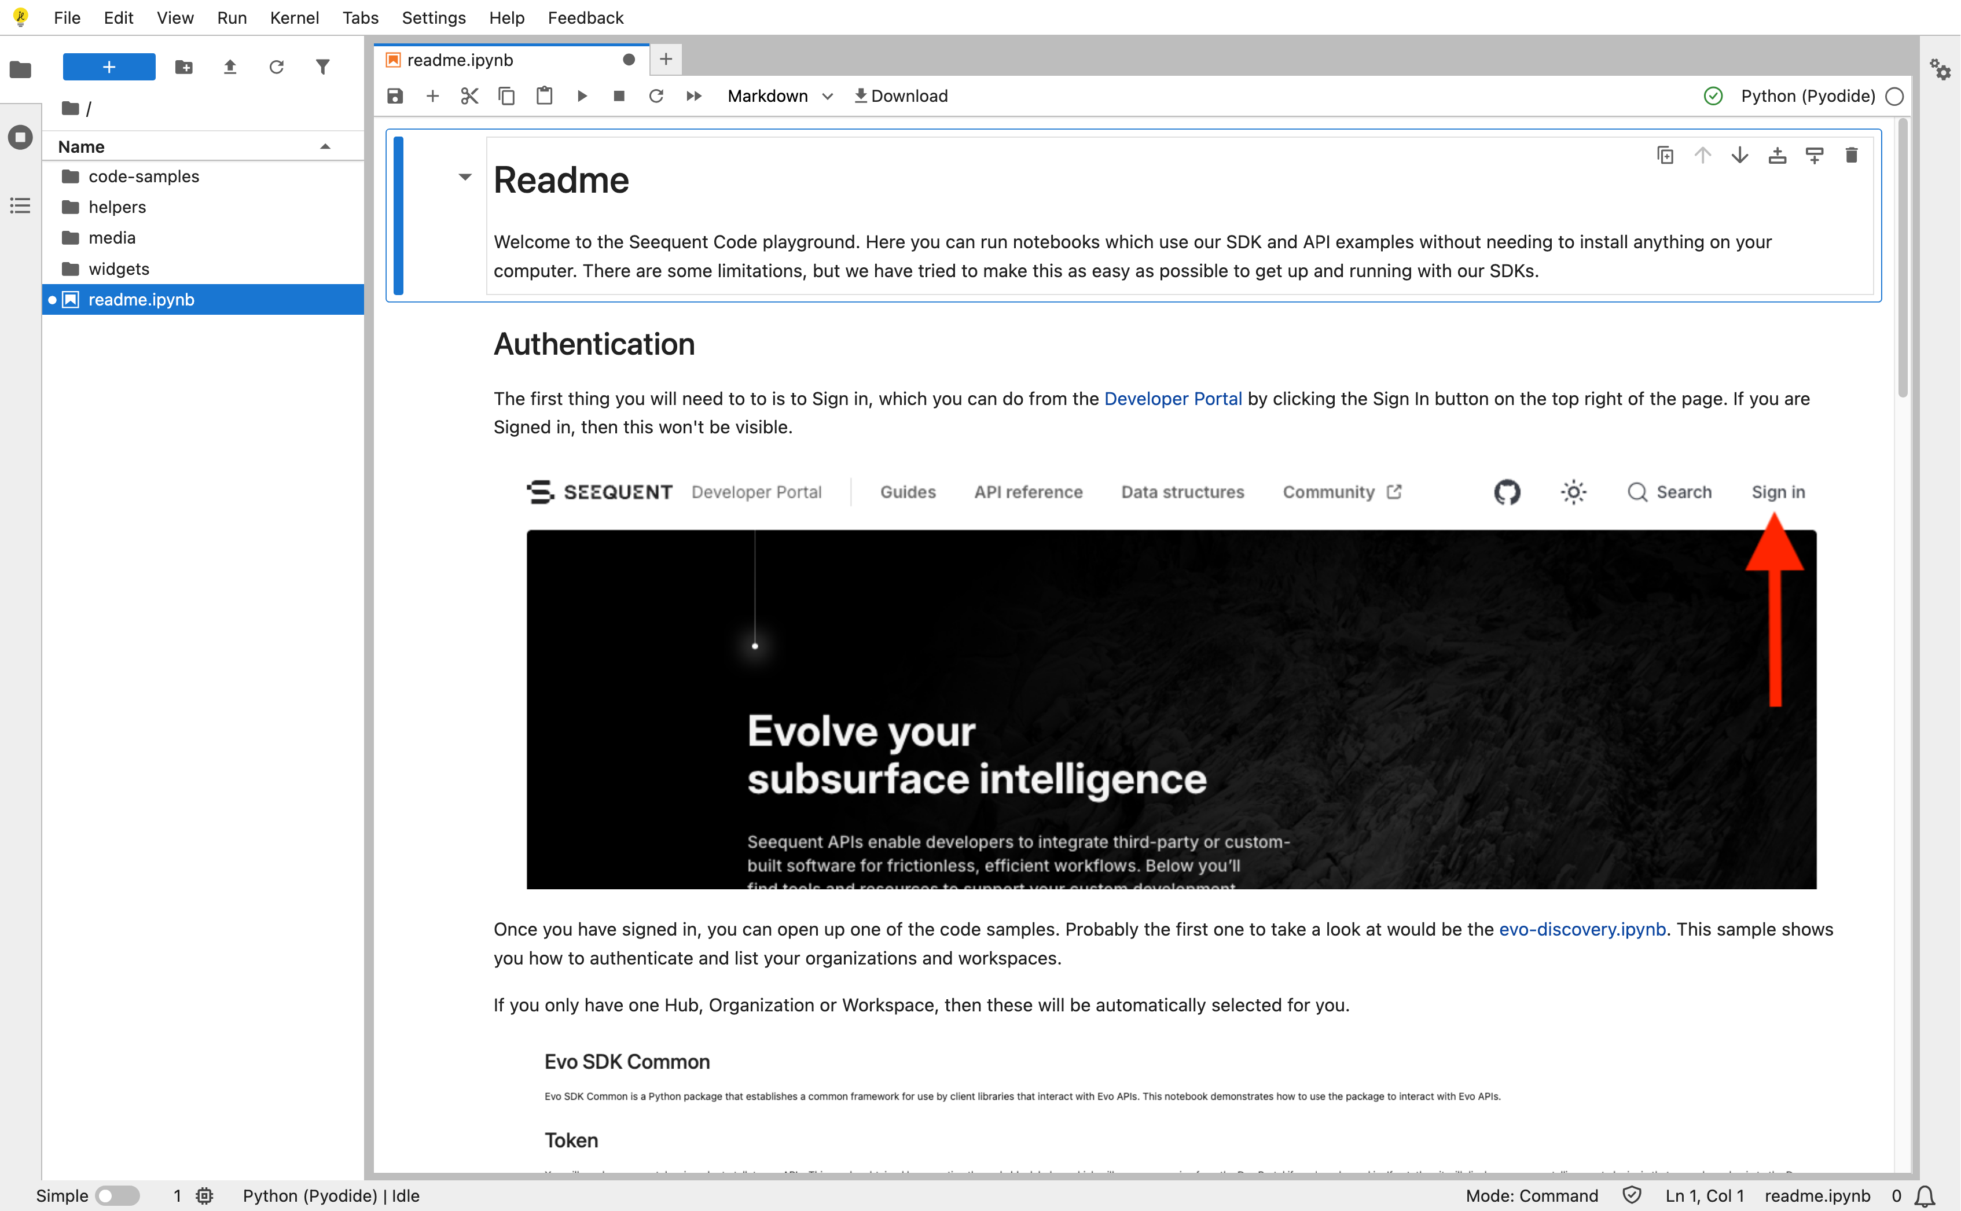
Task: Create a new folder in file browser
Action: (183, 67)
